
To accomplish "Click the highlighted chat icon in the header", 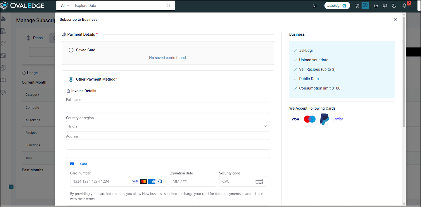I will [x=365, y=6].
